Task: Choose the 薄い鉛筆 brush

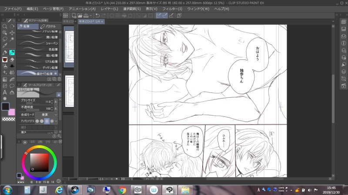Action: (x=37, y=37)
